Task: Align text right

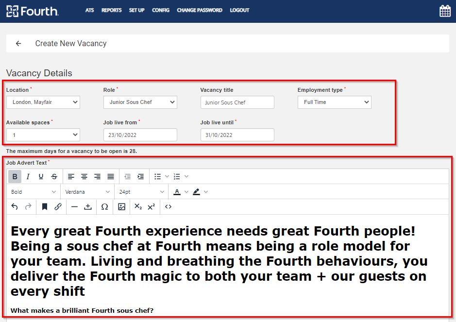Action: click(x=98, y=177)
